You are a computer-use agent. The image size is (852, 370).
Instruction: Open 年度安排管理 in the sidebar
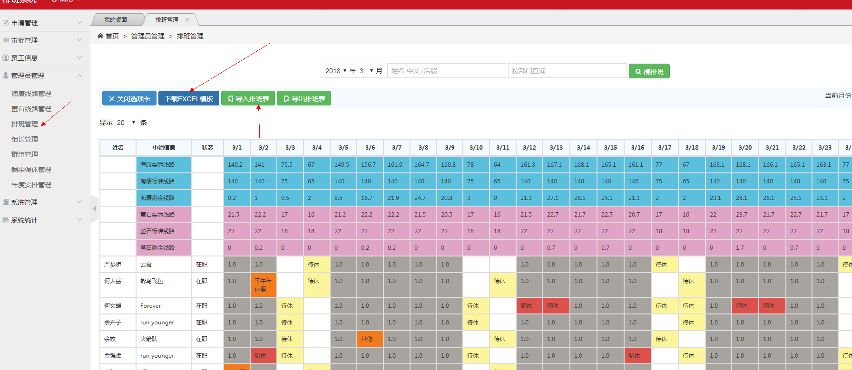tap(31, 185)
